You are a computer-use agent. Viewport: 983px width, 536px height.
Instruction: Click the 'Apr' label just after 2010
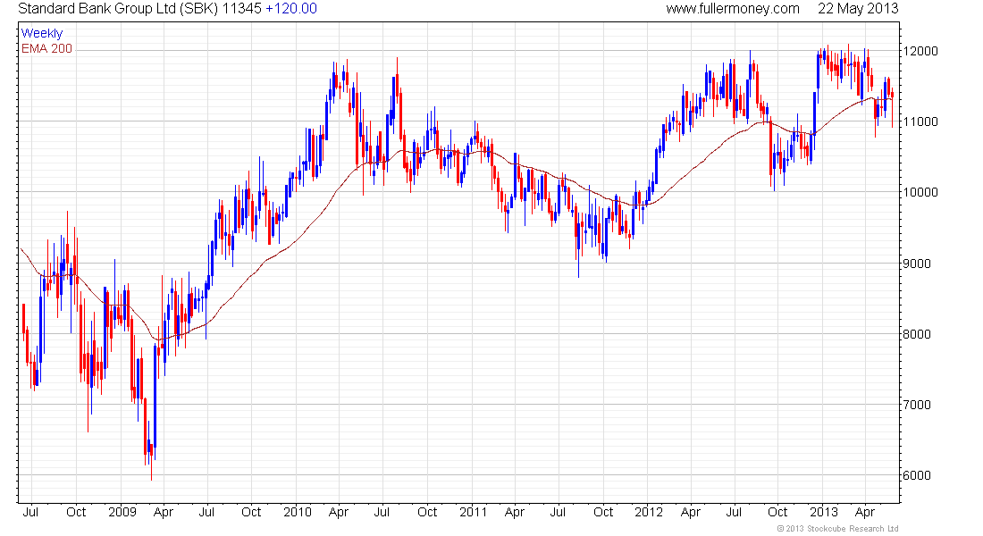coord(339,512)
